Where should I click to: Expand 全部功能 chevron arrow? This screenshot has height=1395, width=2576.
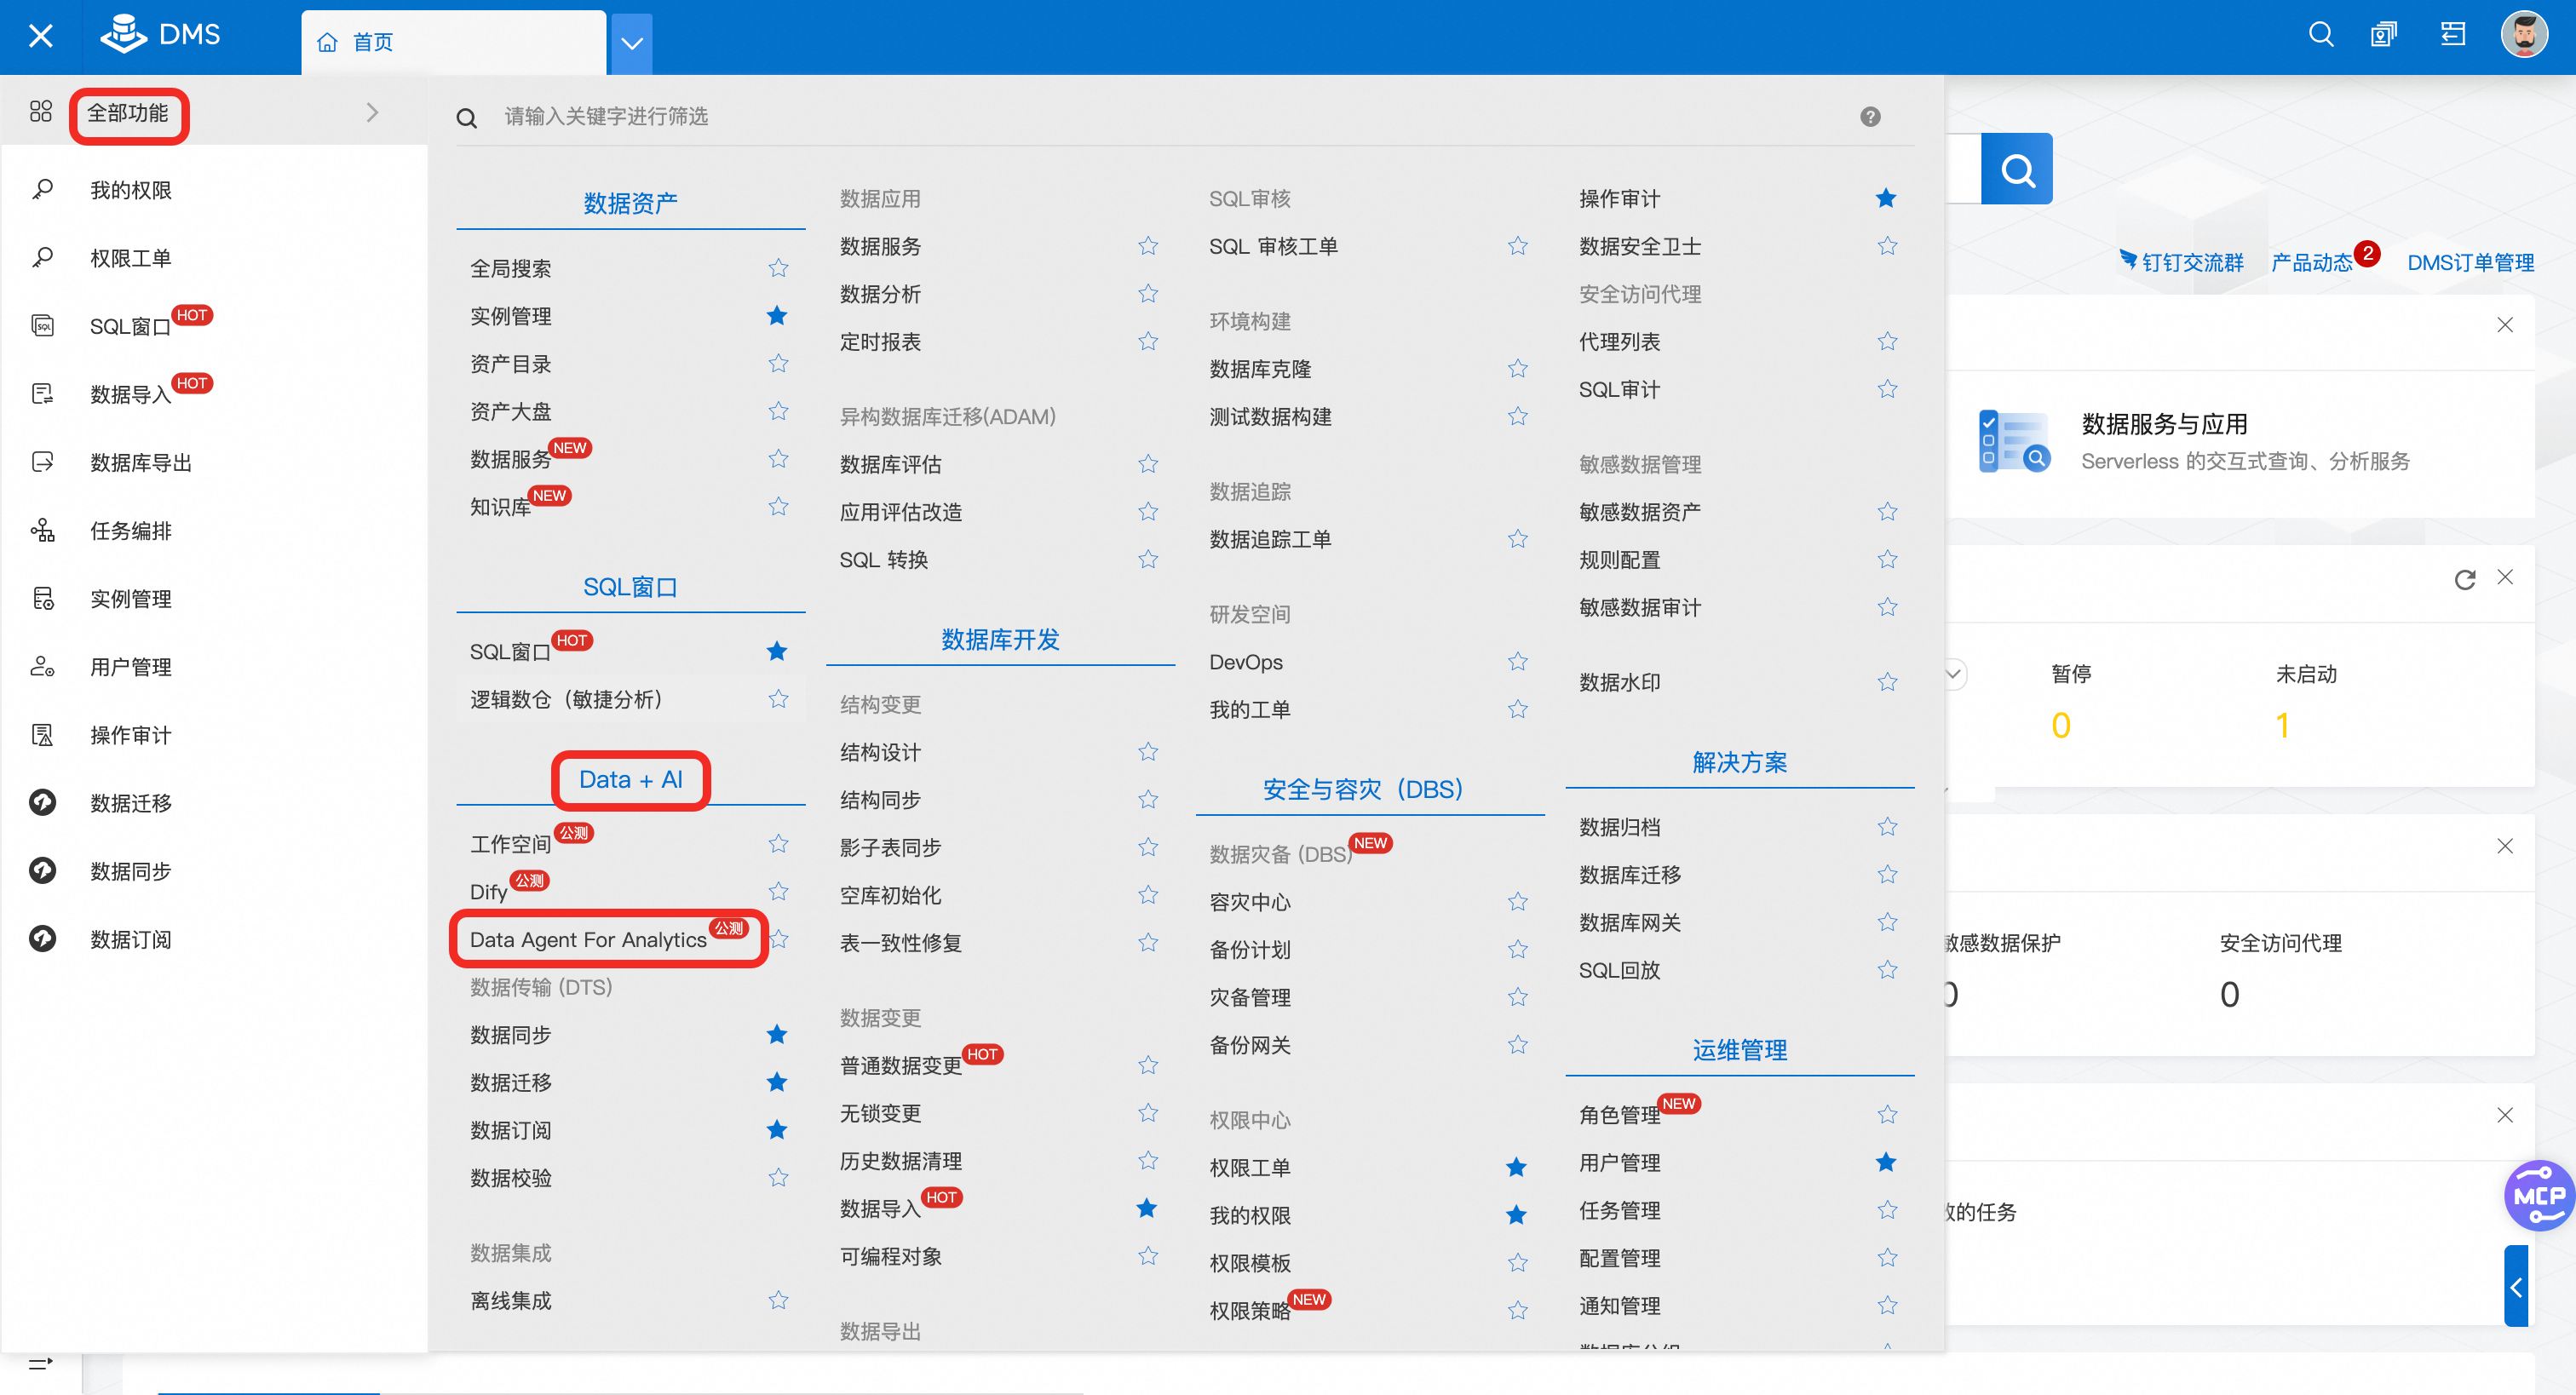pos(372,112)
